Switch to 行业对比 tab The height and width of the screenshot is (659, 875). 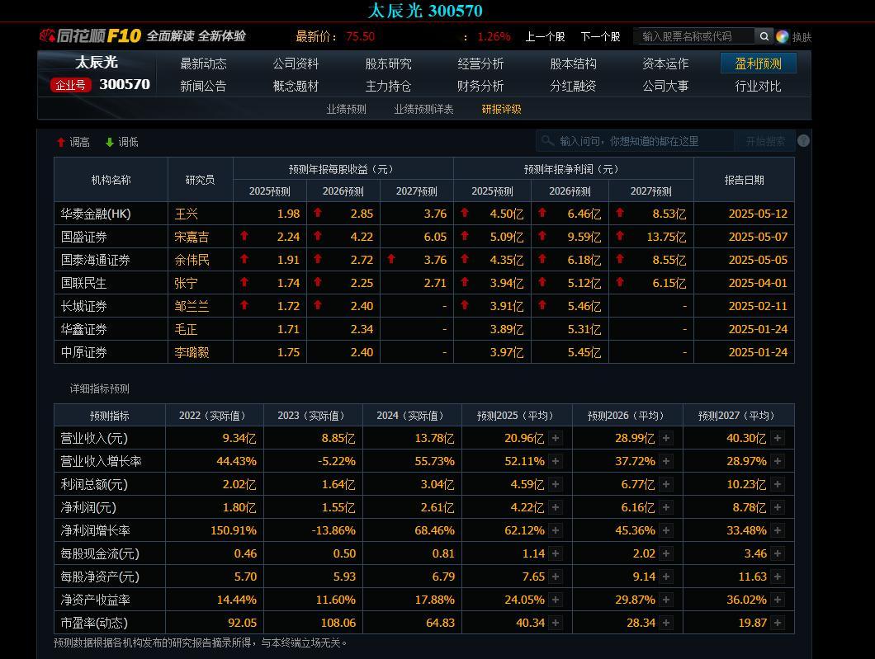(758, 86)
